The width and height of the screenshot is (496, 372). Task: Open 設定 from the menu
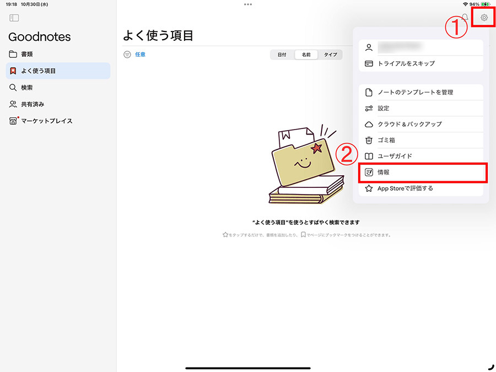420,108
